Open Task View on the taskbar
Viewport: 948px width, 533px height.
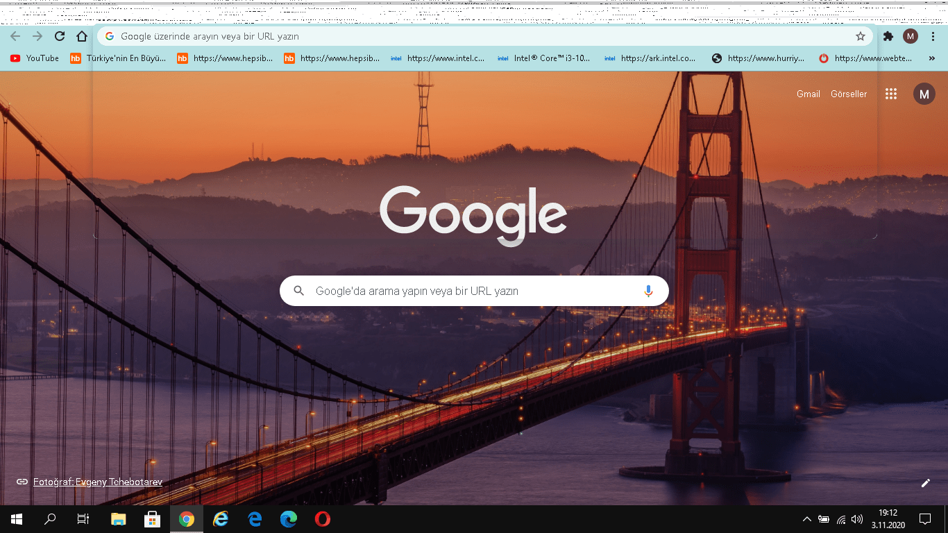pos(83,519)
